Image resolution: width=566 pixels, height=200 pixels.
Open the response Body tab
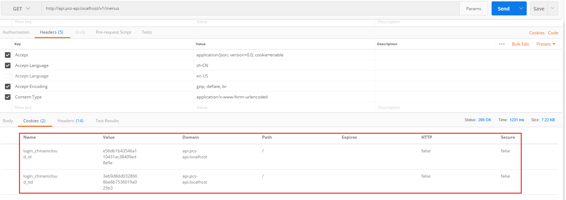pyautogui.click(x=8, y=121)
